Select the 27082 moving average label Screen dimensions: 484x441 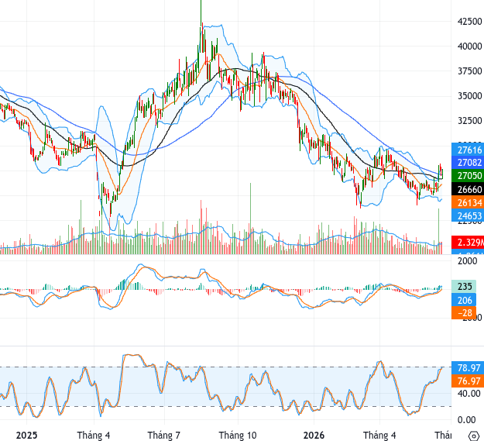(468, 163)
